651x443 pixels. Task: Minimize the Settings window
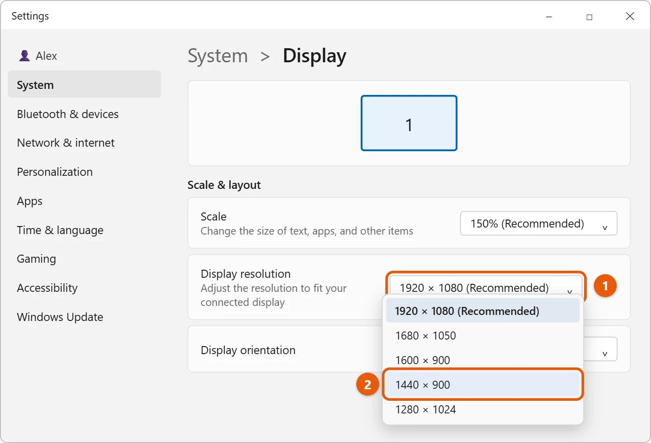(548, 17)
